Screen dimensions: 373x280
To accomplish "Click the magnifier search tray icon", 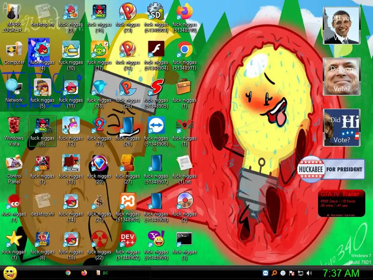I will 274,273.
